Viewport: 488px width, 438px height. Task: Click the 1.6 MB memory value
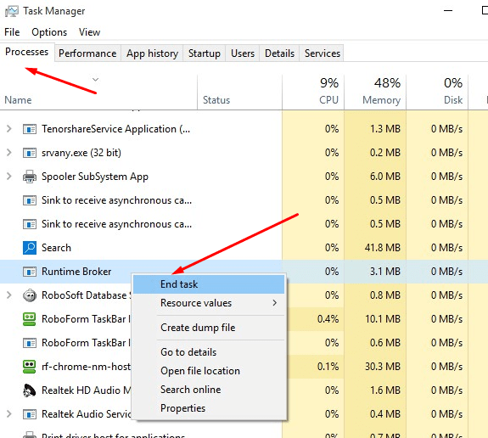(385, 390)
